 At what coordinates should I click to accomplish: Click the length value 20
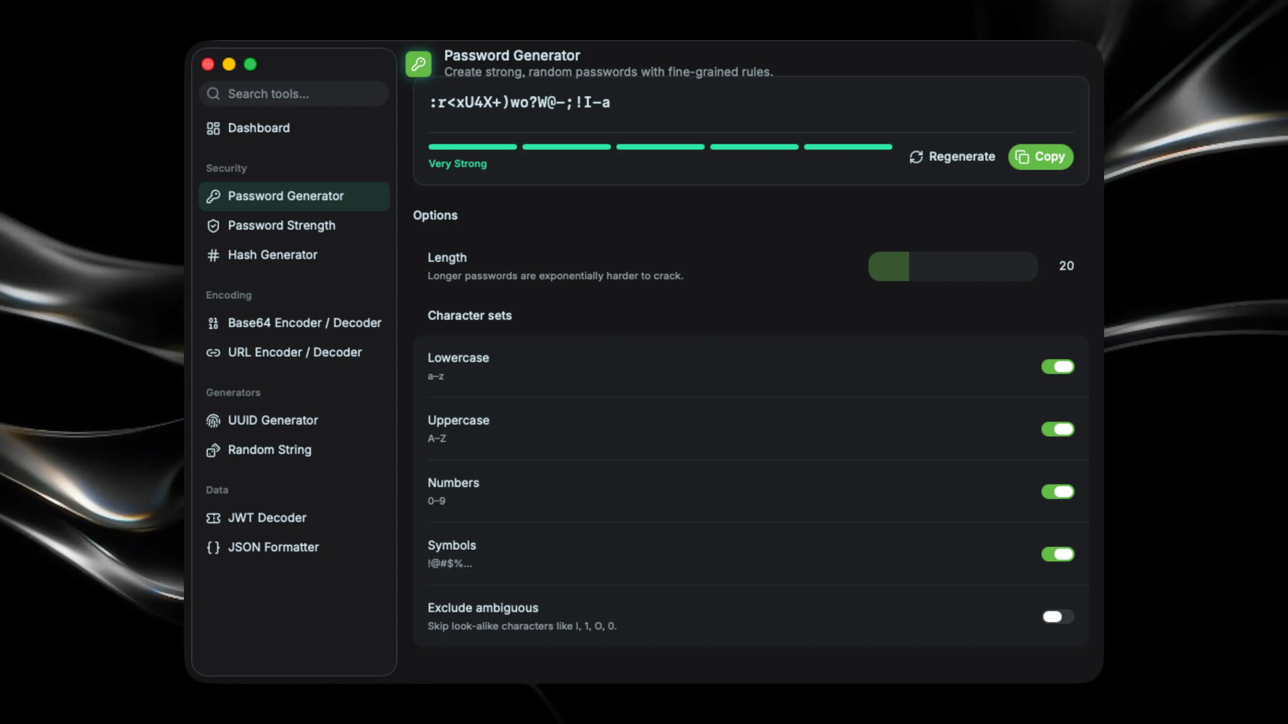click(1066, 266)
